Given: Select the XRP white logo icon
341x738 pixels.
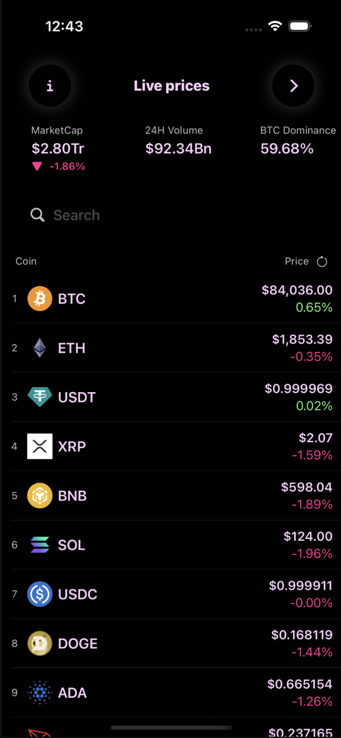Looking at the screenshot, I should [x=40, y=446].
